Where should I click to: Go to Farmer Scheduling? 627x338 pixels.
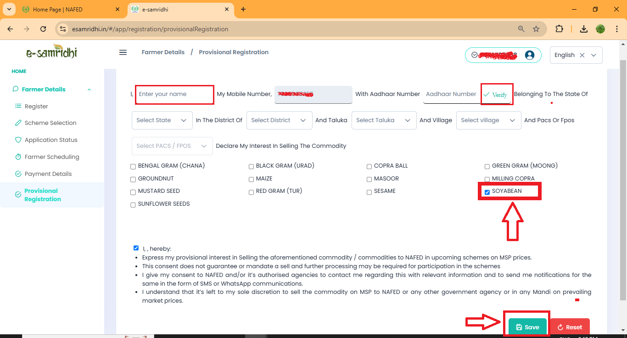(x=52, y=157)
